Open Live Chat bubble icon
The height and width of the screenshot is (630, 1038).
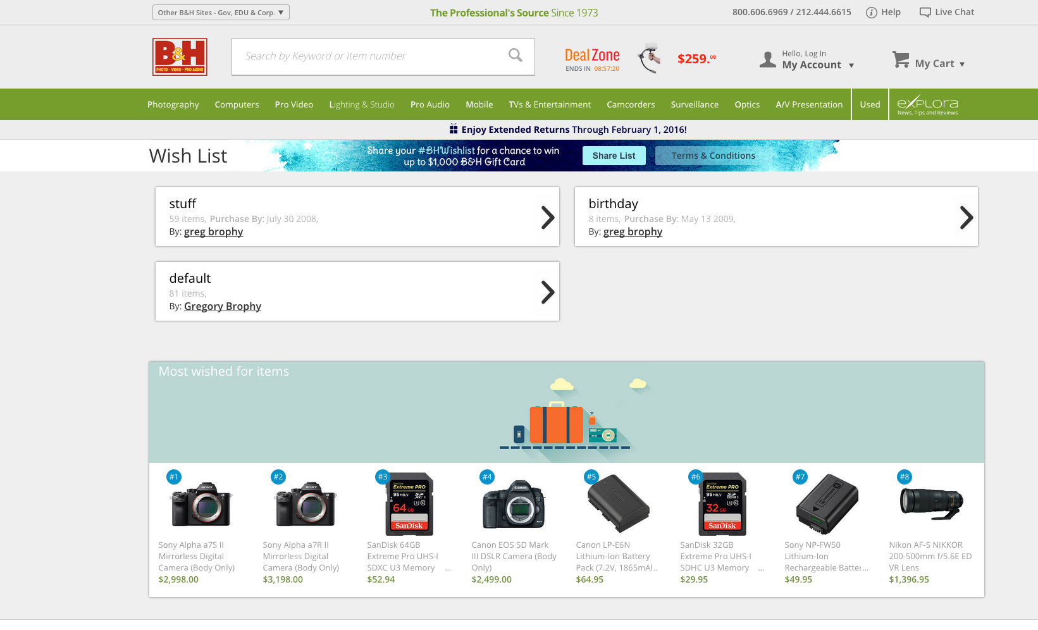tap(925, 13)
